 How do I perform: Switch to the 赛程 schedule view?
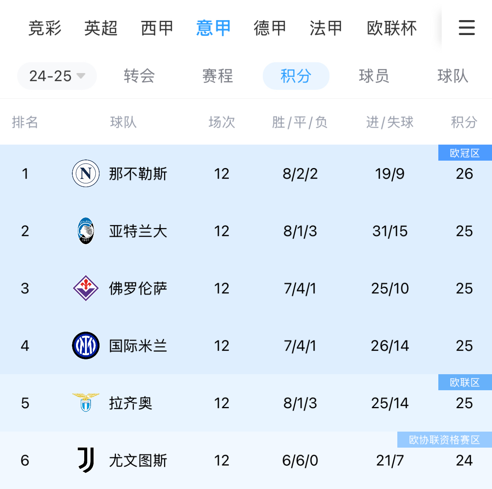click(x=218, y=76)
